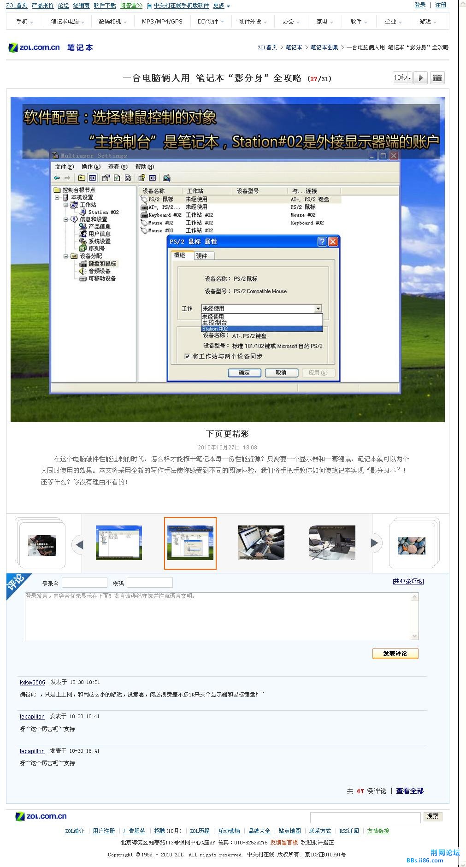Select 音频设备 tree item
466x867 pixels.
tap(95, 271)
